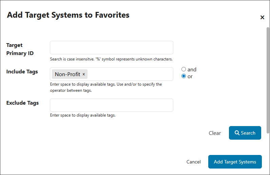This screenshot has width=270, height=175.
Task: Open the Exclude Tags selection box
Action: [x=111, y=105]
